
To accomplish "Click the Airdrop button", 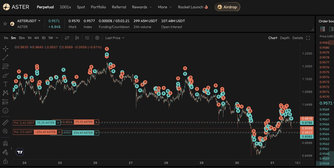I will (227, 7).
